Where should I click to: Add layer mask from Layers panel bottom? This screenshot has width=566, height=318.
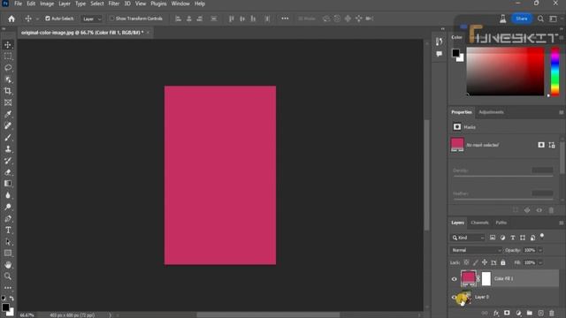click(507, 313)
